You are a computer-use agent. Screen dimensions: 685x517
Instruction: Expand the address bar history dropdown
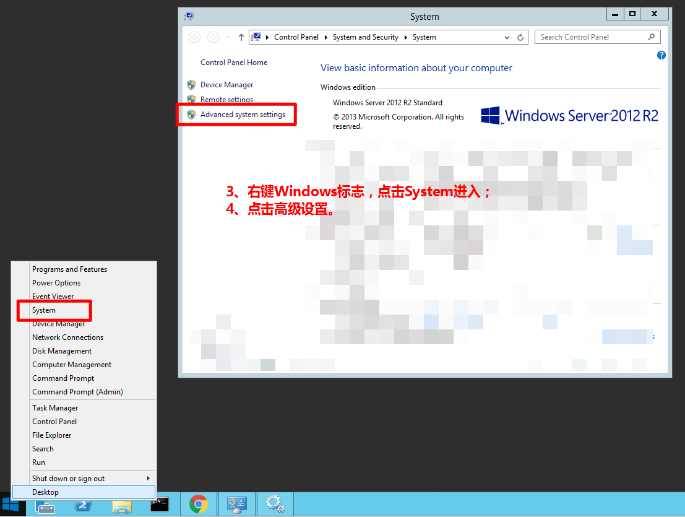(507, 37)
